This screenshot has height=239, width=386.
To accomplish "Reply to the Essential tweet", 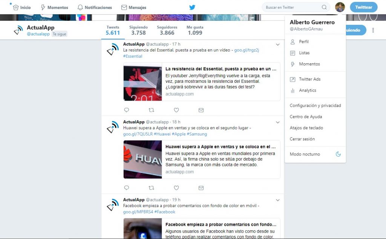I will pyautogui.click(x=127, y=110).
